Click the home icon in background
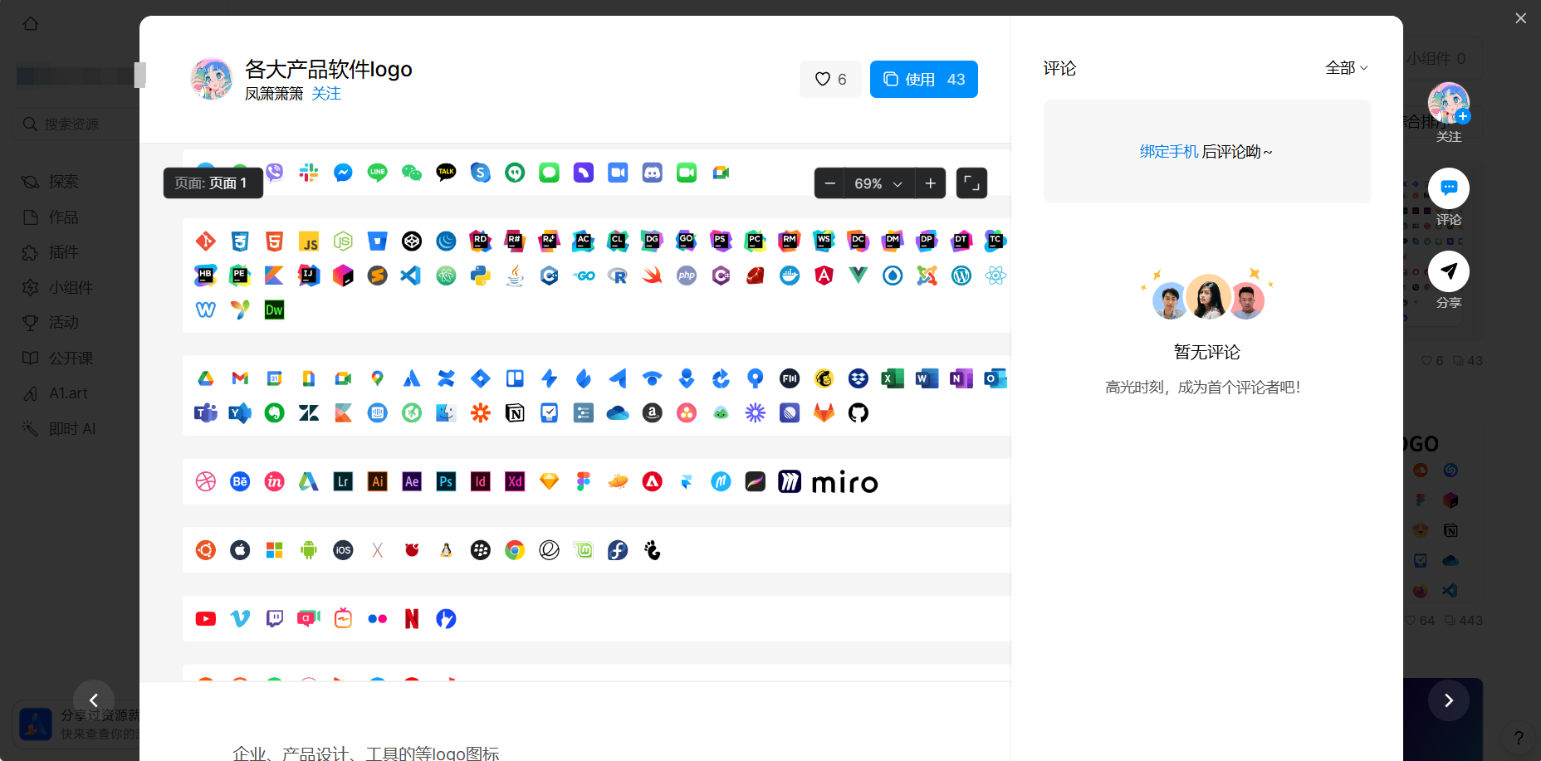Viewport: 1541px width, 761px height. point(31,23)
